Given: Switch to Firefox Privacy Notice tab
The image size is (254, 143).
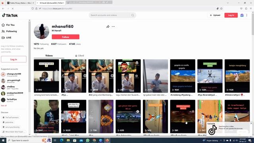Looking at the screenshot, I should pyautogui.click(x=20, y=3).
